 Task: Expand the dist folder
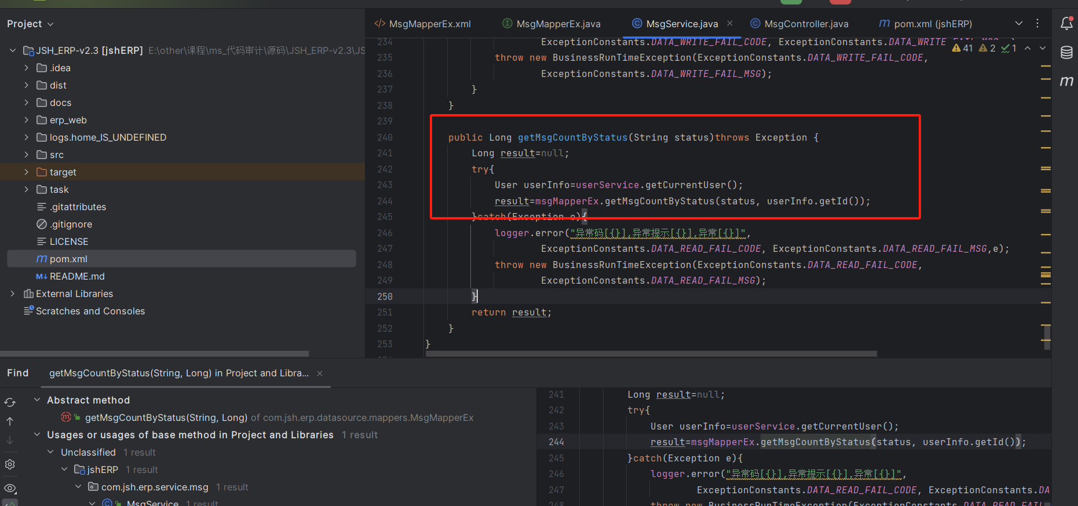(x=26, y=85)
